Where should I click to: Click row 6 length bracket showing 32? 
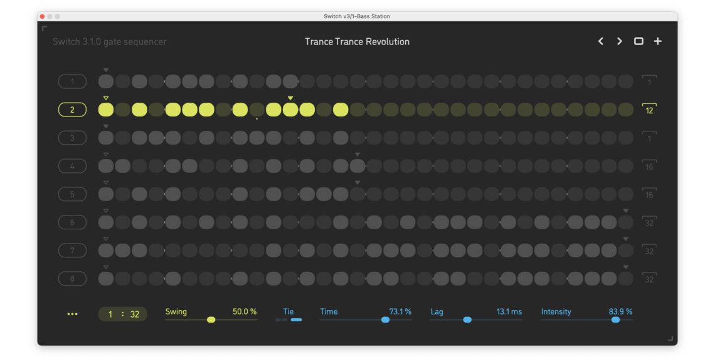click(649, 222)
